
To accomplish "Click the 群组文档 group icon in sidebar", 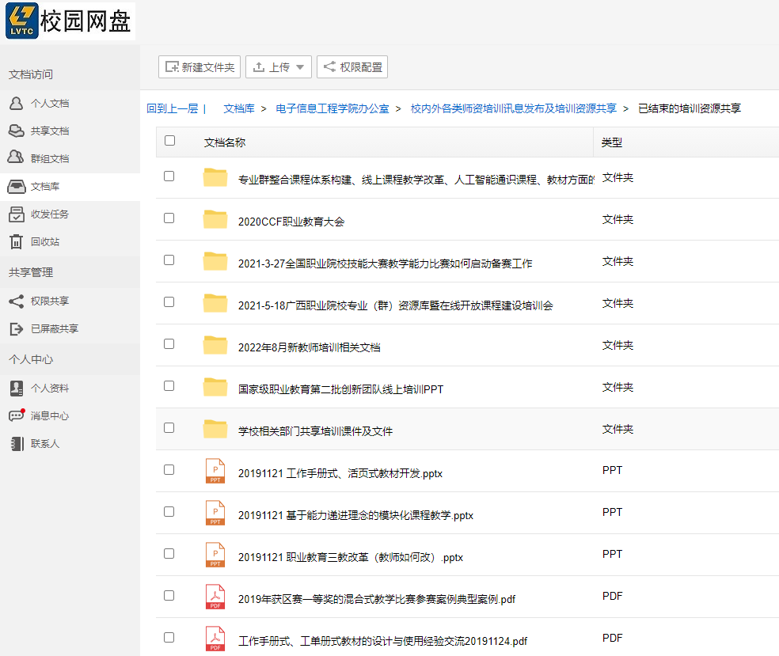I will tap(16, 158).
